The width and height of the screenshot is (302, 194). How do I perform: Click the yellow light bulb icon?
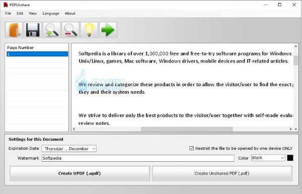pyautogui.click(x=89, y=30)
